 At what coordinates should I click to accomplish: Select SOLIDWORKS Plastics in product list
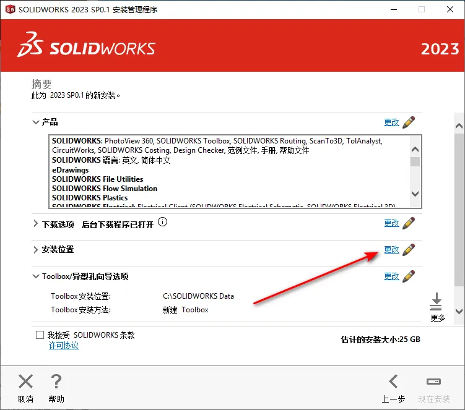pyautogui.click(x=90, y=198)
